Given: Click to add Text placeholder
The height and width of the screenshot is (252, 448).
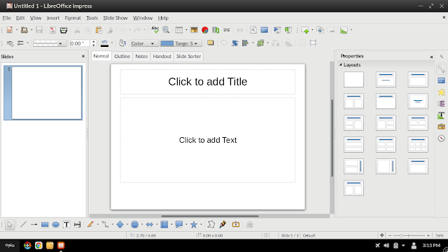Looking at the screenshot, I should pos(208,140).
